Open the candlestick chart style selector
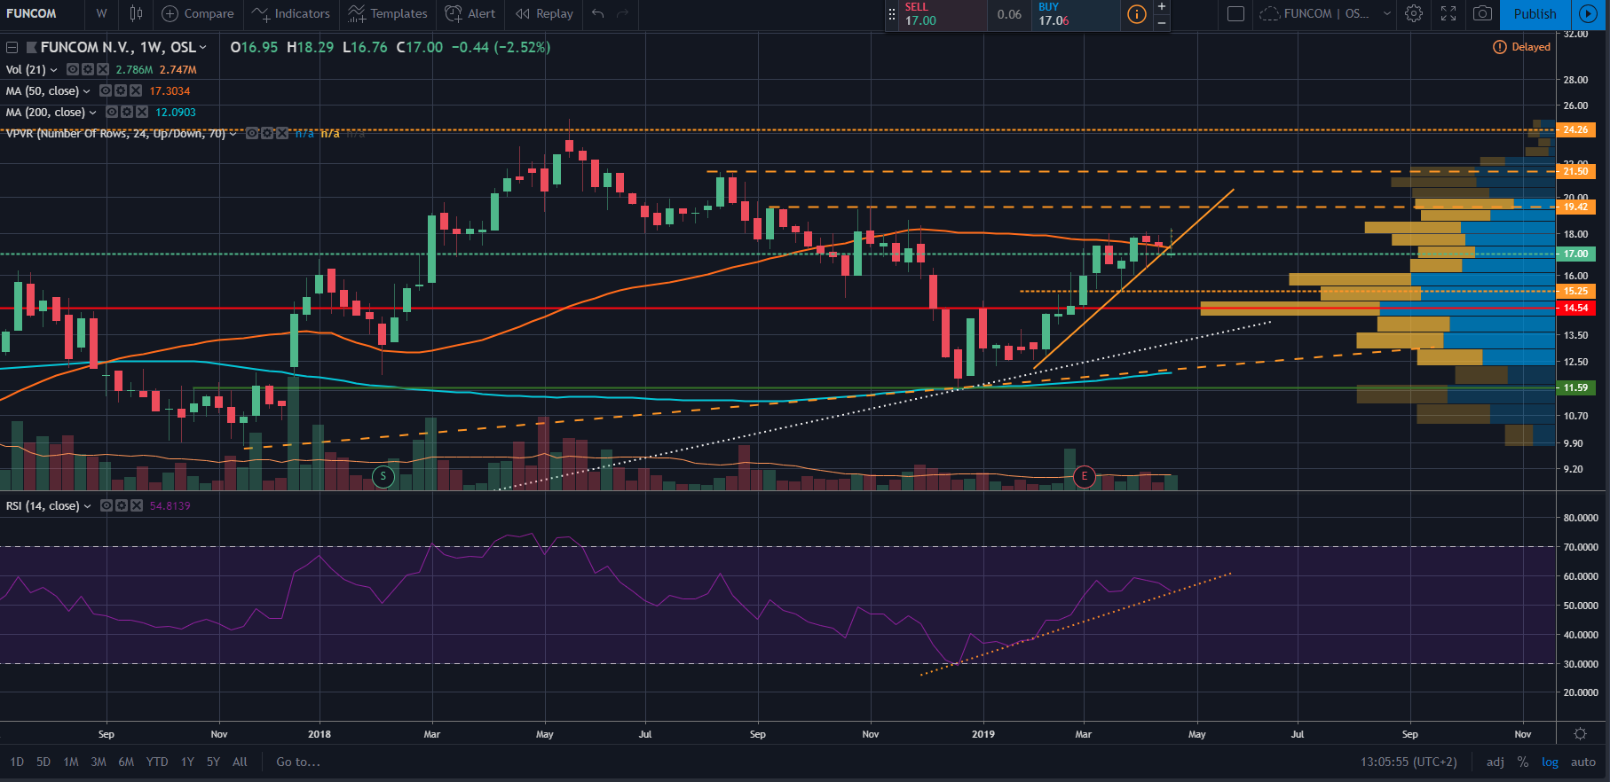1610x782 pixels. pos(136,13)
